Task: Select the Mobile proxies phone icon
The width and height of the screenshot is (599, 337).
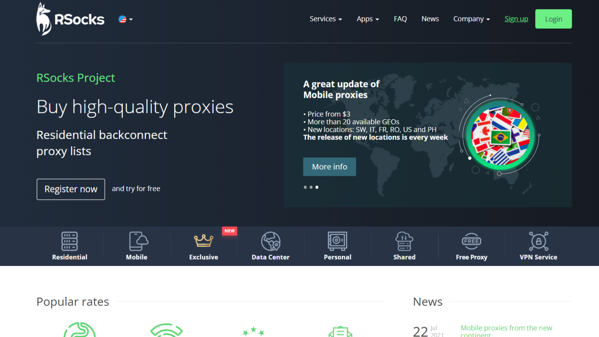Action: tap(138, 241)
